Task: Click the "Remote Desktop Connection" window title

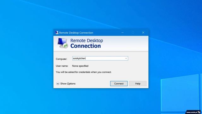Action: [x=76, y=33]
